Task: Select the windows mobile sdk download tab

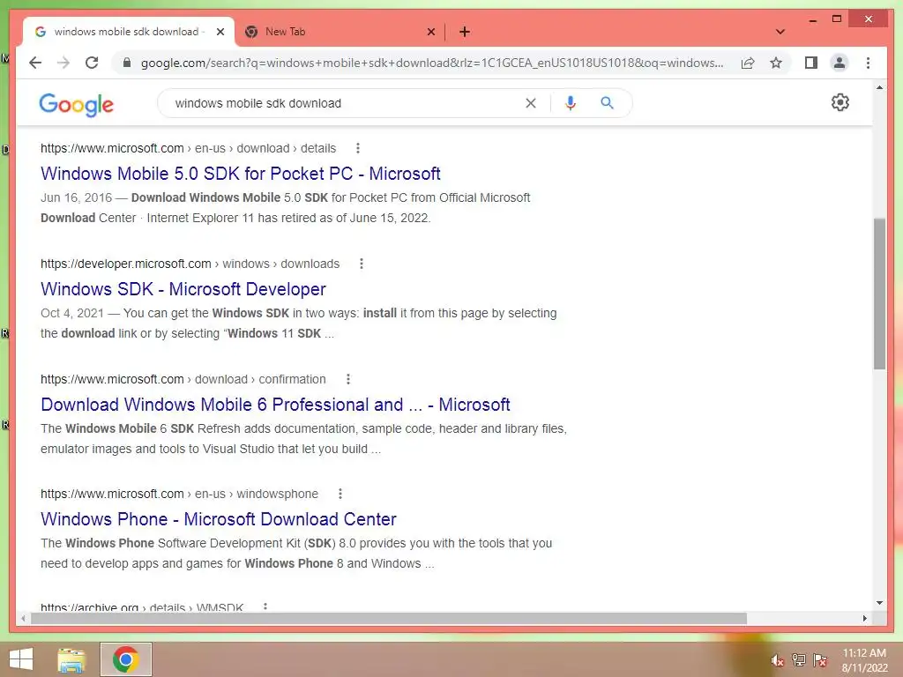Action: pos(128,32)
